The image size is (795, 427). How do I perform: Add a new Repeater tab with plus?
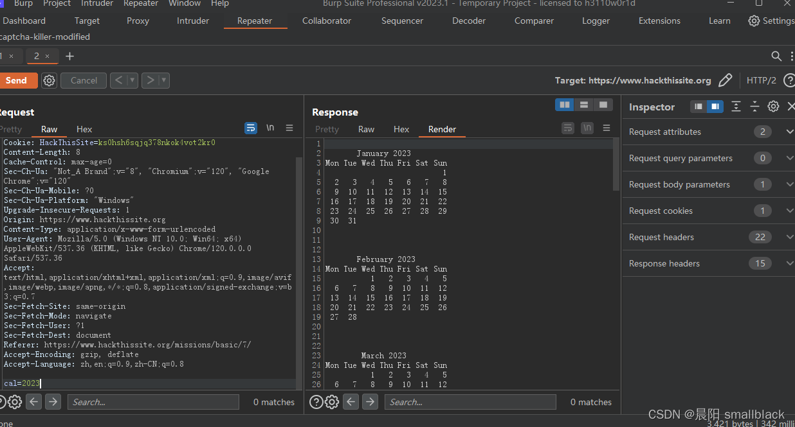(x=70, y=56)
